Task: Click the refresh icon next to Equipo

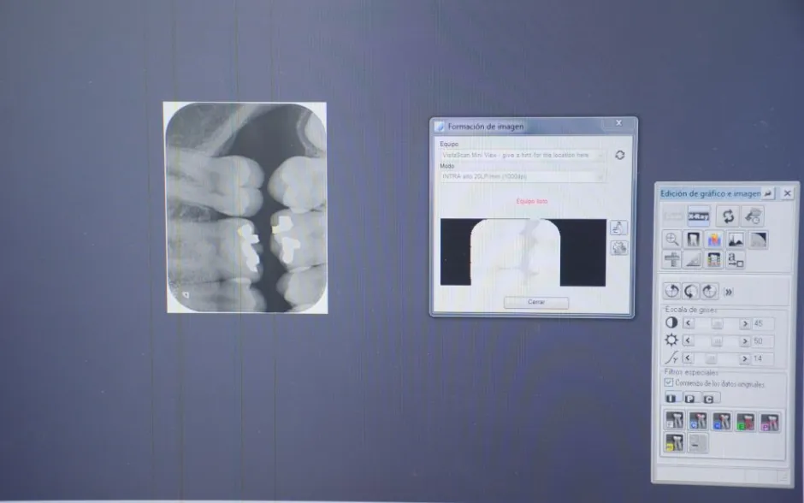Action: (620, 155)
